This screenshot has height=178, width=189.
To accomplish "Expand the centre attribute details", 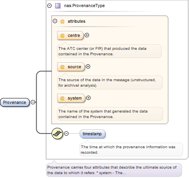I will click(x=87, y=35).
